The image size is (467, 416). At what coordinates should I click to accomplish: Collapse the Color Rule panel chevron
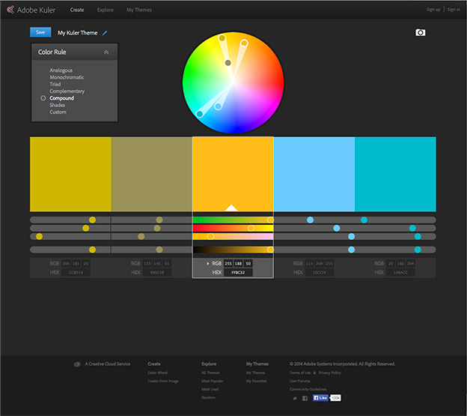tap(106, 52)
